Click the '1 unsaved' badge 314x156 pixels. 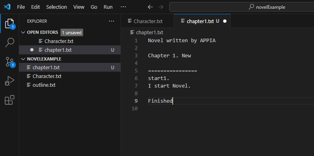coord(72,33)
